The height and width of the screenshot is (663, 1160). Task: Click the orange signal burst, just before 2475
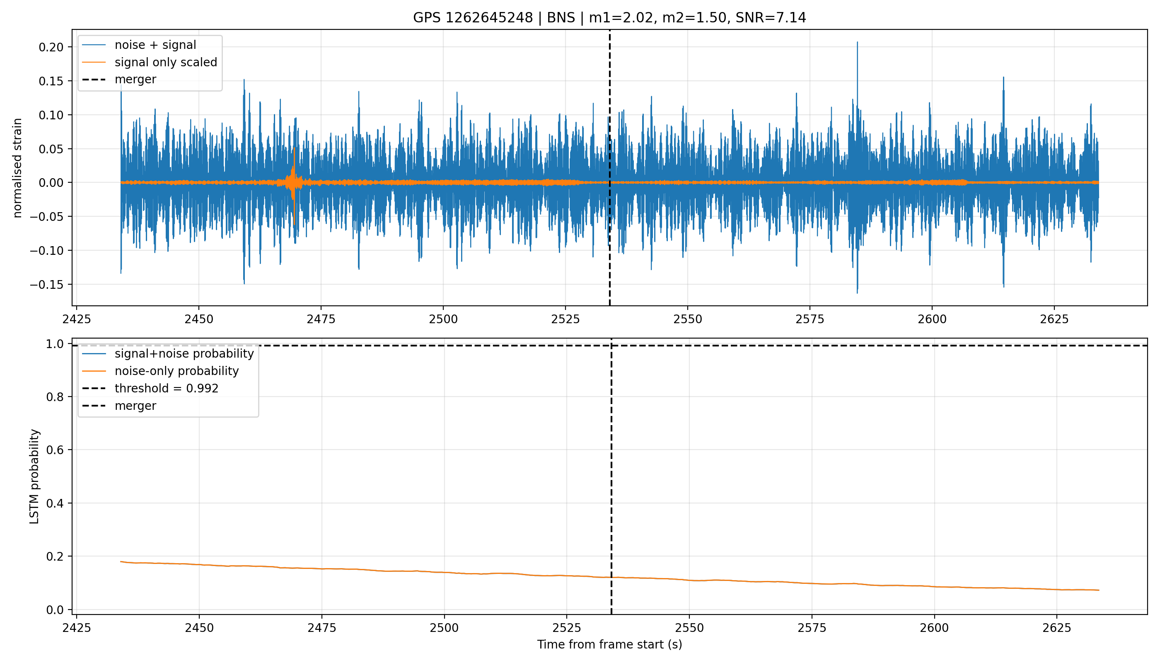click(294, 182)
